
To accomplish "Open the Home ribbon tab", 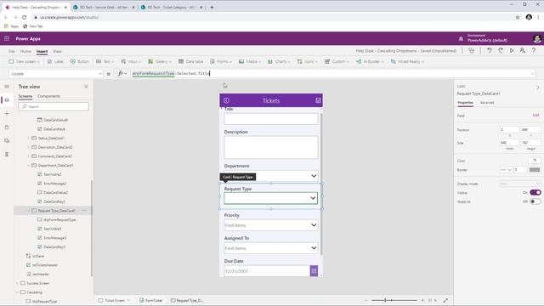I will [x=25, y=51].
